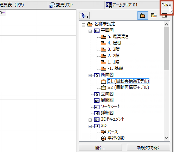174x152 pixels.
Task: Click the 4. 屋根 story icon
Action: (103, 43)
